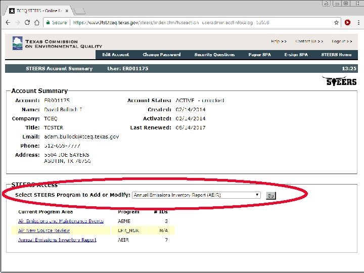Image resolution: width=364 pixels, height=273 pixels.
Task: Reload the page with the refresh icon
Action: pos(27,23)
